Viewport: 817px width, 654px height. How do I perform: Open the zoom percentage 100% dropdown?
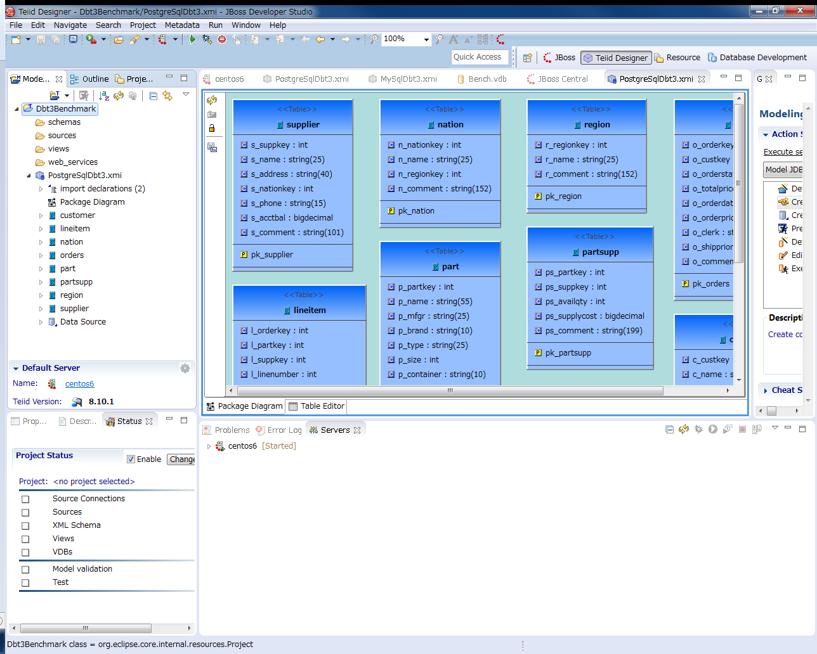click(426, 39)
